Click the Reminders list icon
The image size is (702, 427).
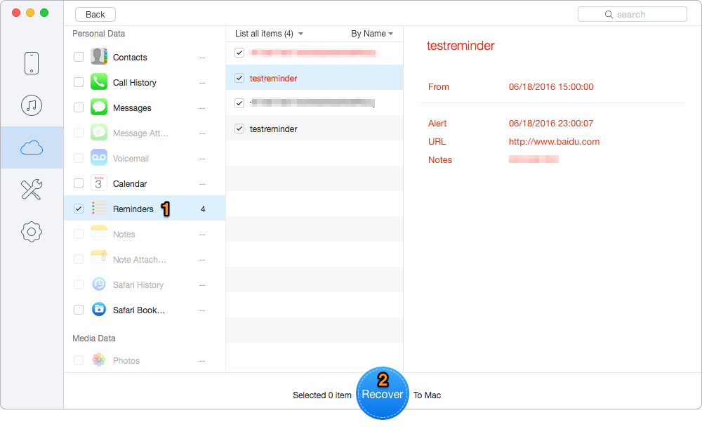tap(99, 209)
